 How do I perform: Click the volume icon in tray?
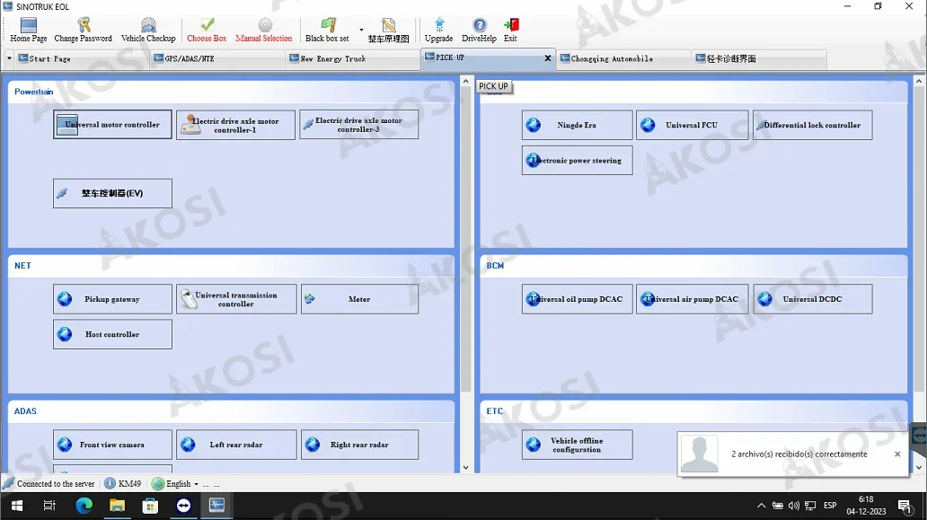tap(794, 506)
